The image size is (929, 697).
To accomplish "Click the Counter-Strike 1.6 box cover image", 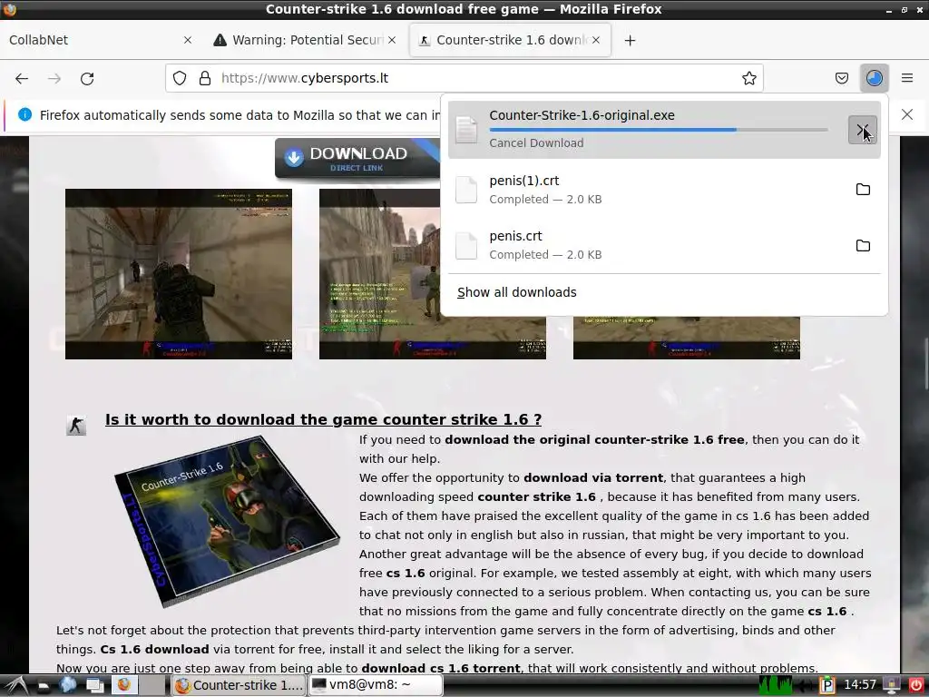I will (227, 522).
